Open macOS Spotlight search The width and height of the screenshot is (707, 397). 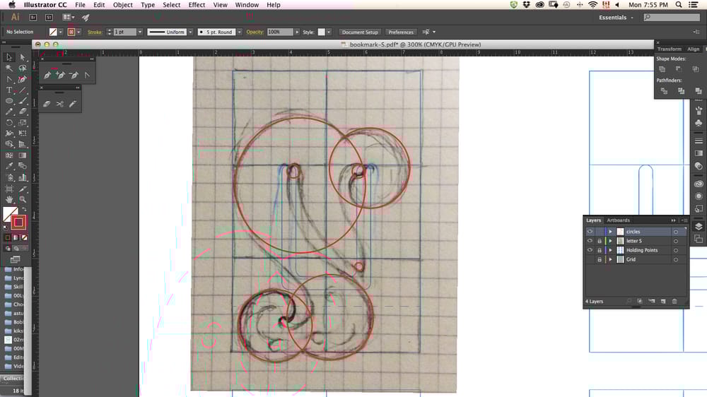[x=679, y=5]
